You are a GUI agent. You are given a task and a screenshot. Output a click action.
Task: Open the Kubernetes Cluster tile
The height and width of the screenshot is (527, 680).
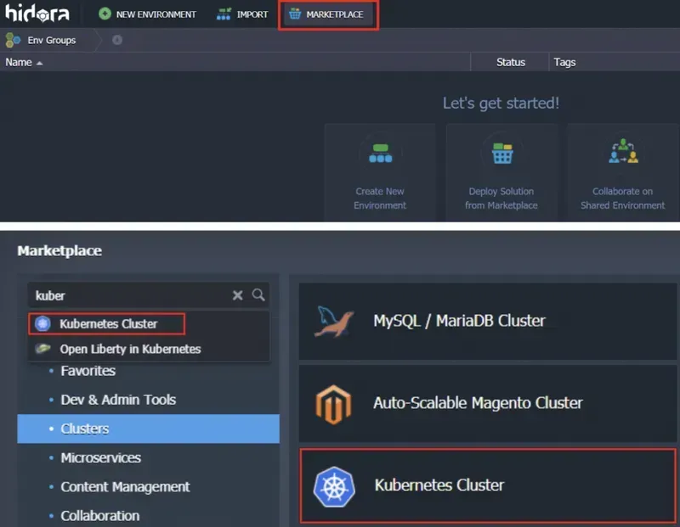(x=488, y=485)
